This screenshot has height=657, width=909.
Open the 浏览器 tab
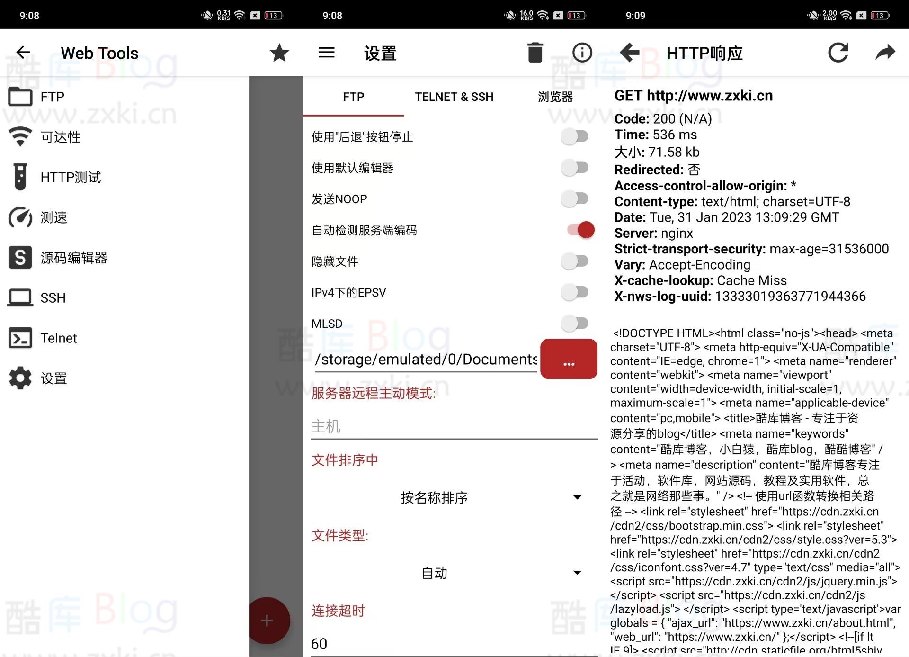(x=556, y=97)
